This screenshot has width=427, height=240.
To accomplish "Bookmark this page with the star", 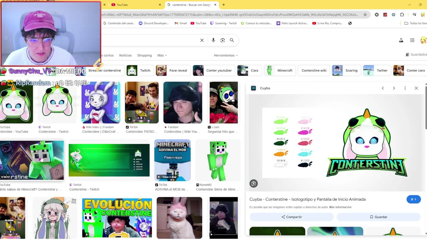I will click(x=365, y=15).
